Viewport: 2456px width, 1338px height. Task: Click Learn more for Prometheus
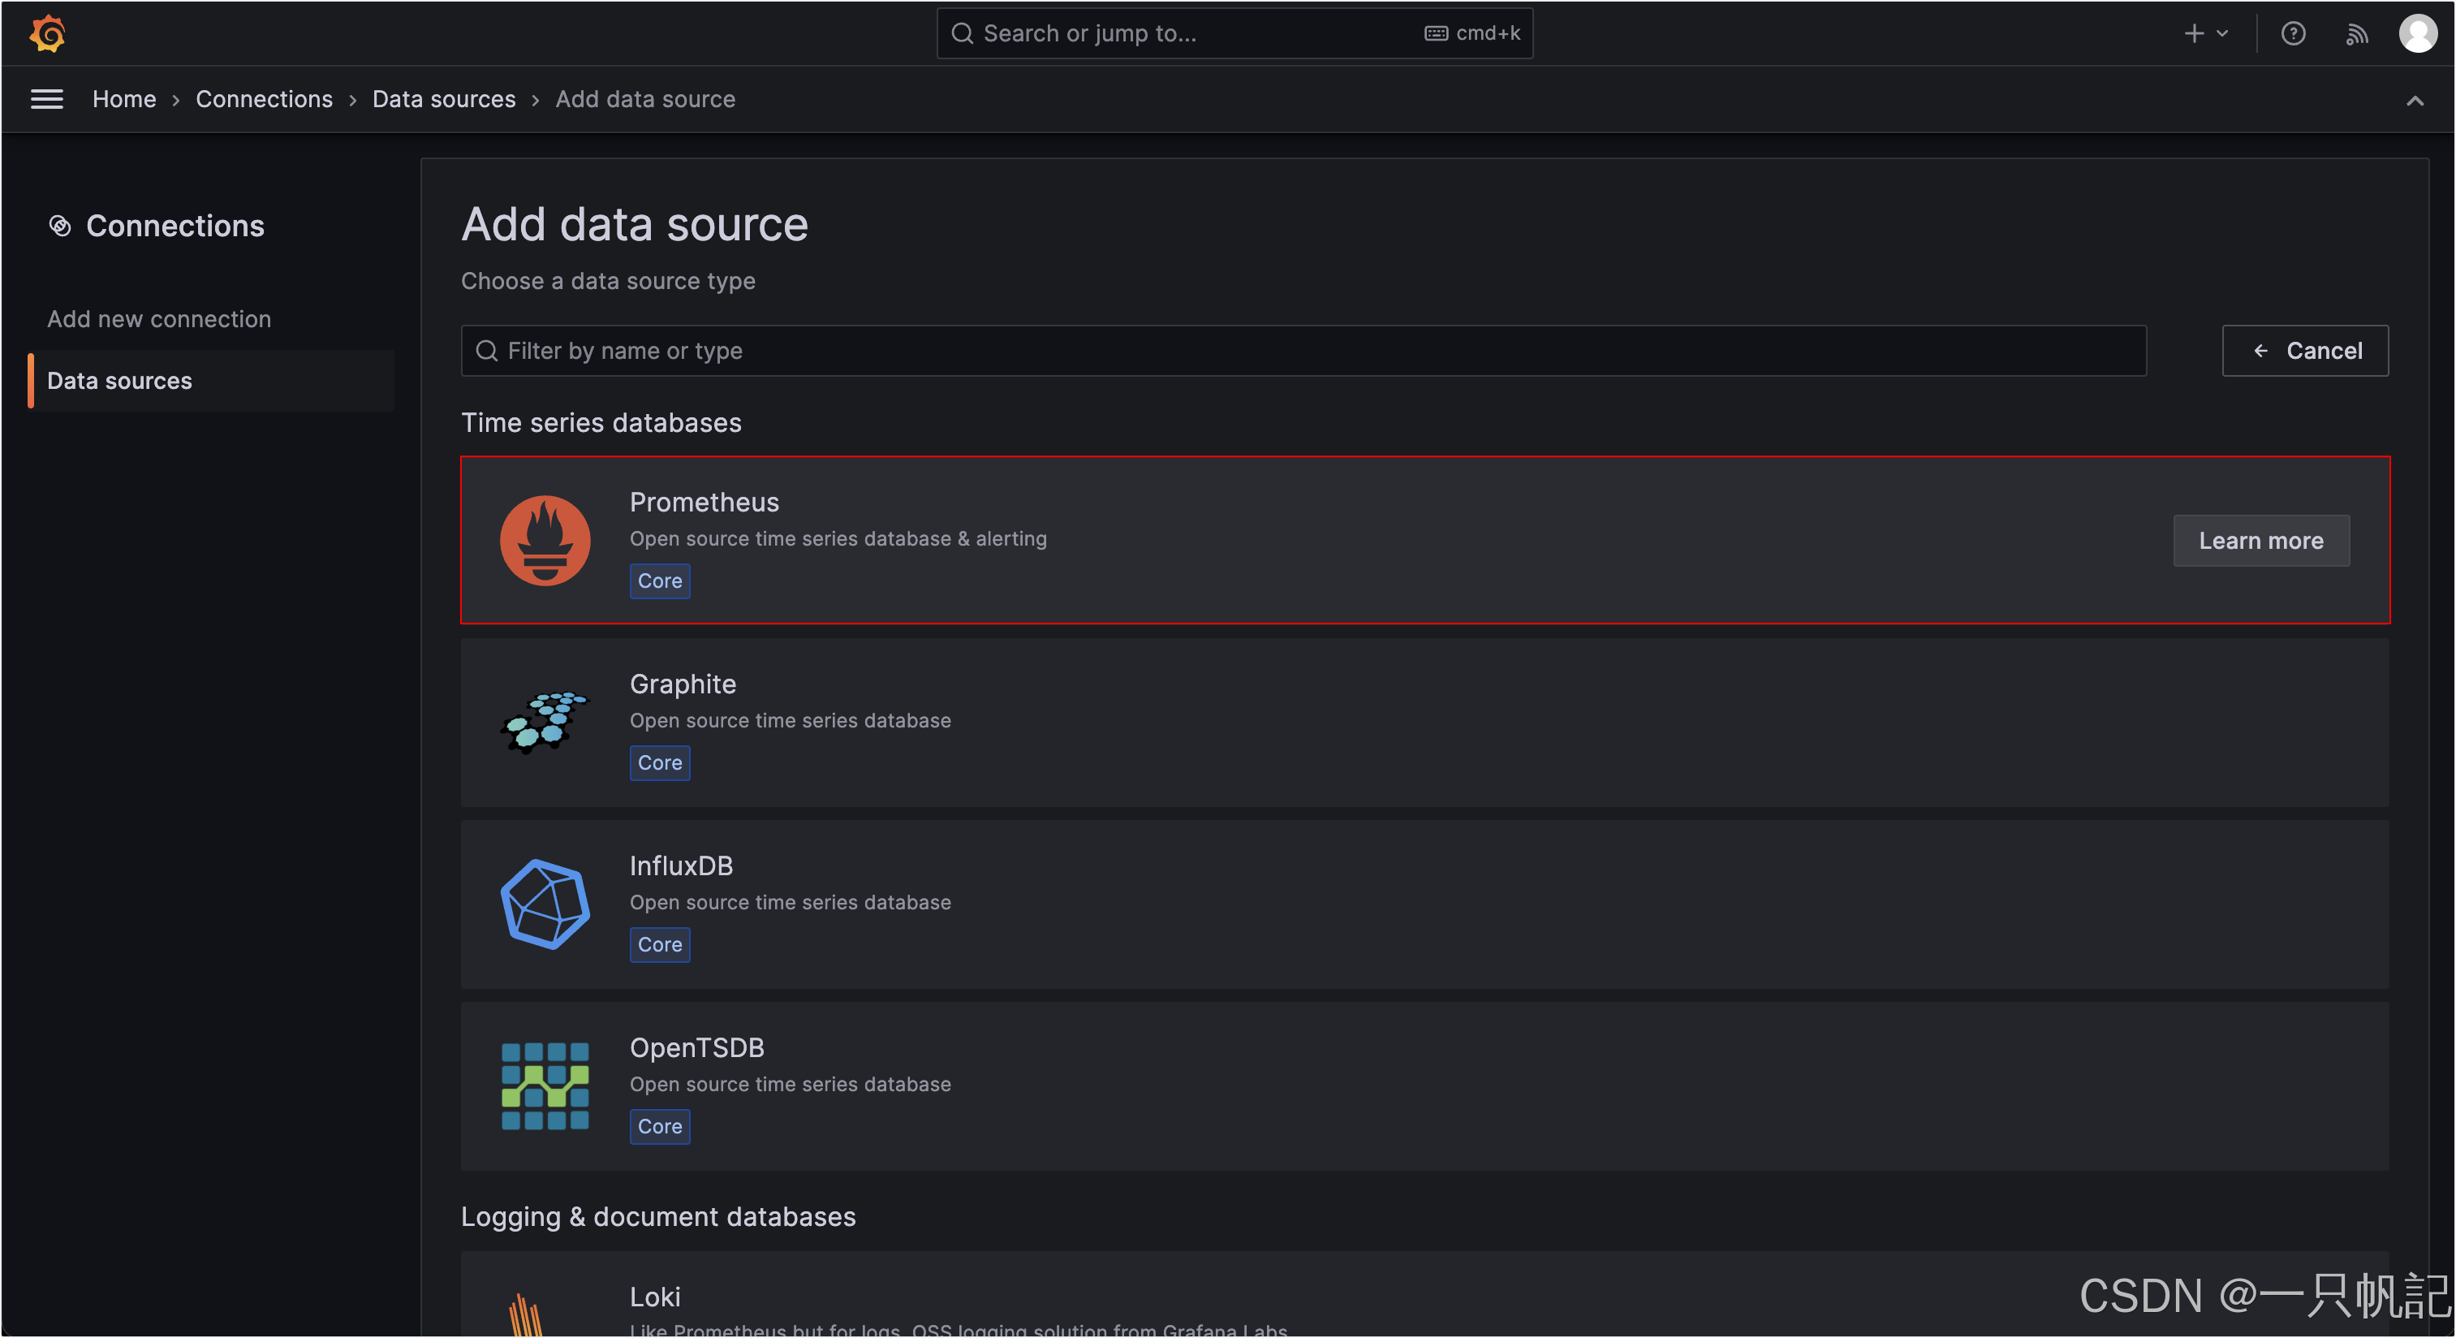pos(2260,541)
